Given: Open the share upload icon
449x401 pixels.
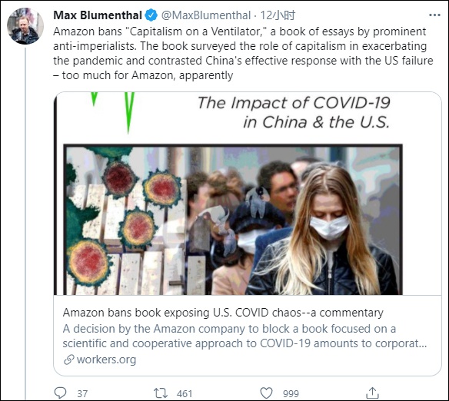Looking at the screenshot, I should point(372,393).
